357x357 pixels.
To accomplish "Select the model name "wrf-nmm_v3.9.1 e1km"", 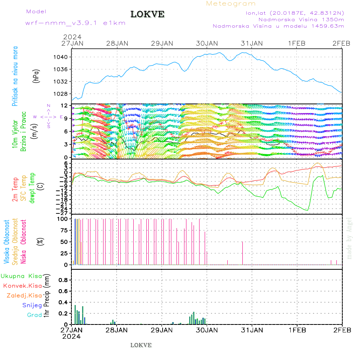I will coord(75,23).
